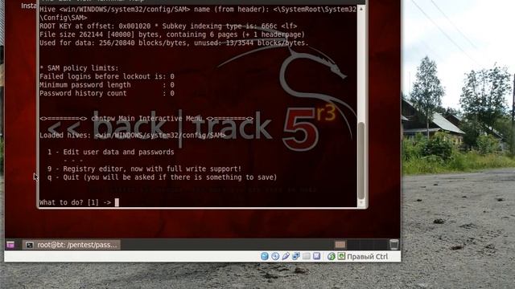Click 'Failed logins before lockout is: 0' line

point(107,76)
